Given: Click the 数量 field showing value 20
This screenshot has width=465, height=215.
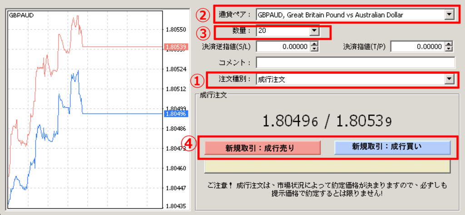Looking at the screenshot, I should [282, 31].
